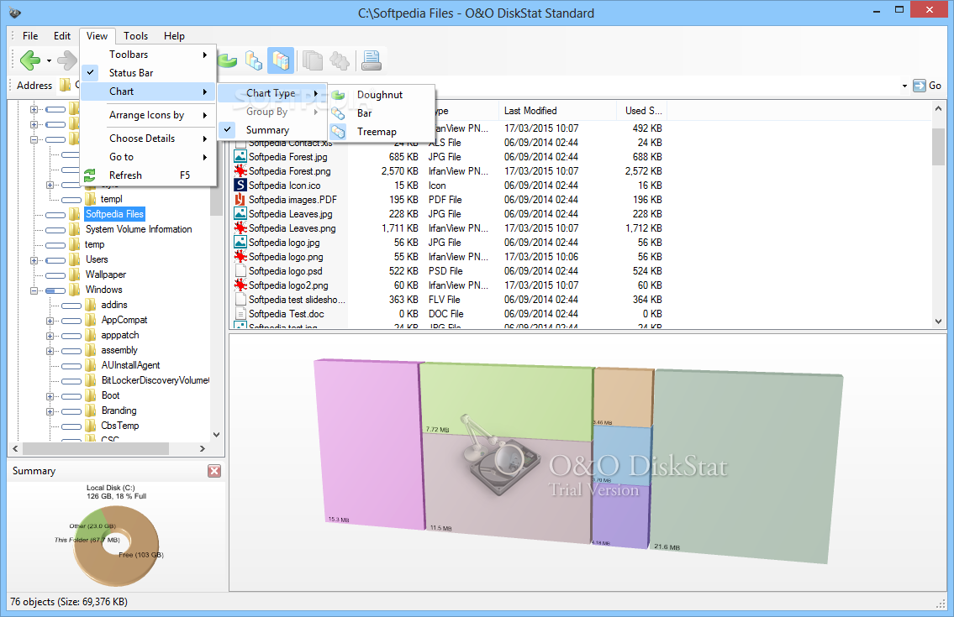954x617 pixels.
Task: Click the Softpedia Forest.jpg file icon
Action: click(x=240, y=157)
